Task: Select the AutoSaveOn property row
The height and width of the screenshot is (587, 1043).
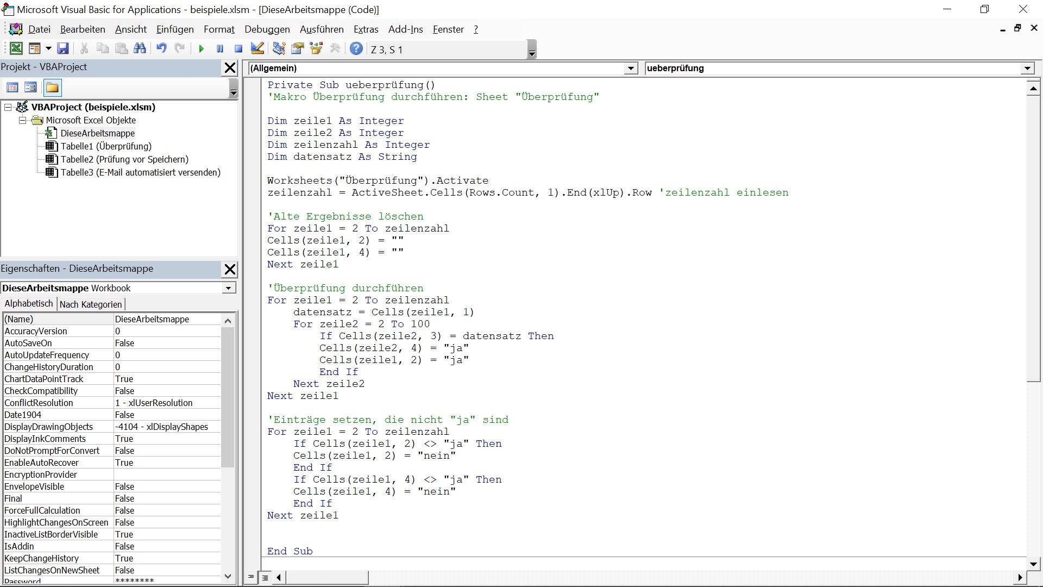Action: coord(112,343)
